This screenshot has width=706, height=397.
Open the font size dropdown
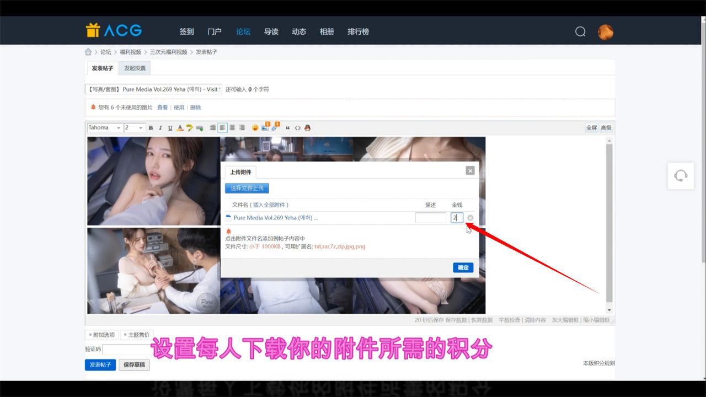pos(134,128)
